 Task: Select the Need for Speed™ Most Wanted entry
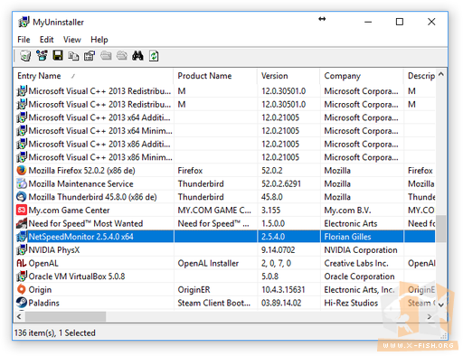pos(86,223)
